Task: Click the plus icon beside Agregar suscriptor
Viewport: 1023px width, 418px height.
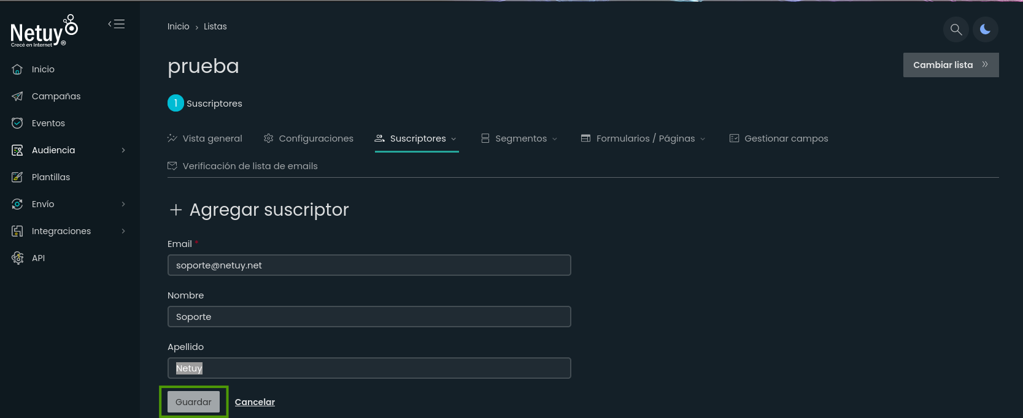Action: pos(176,210)
